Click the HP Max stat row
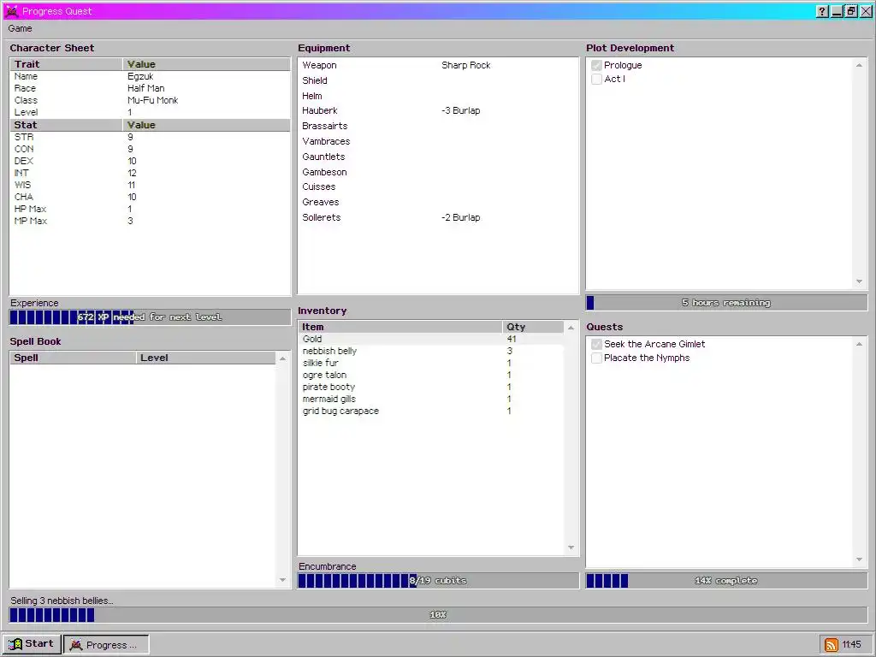Viewport: 876px width, 657px height. click(150, 209)
